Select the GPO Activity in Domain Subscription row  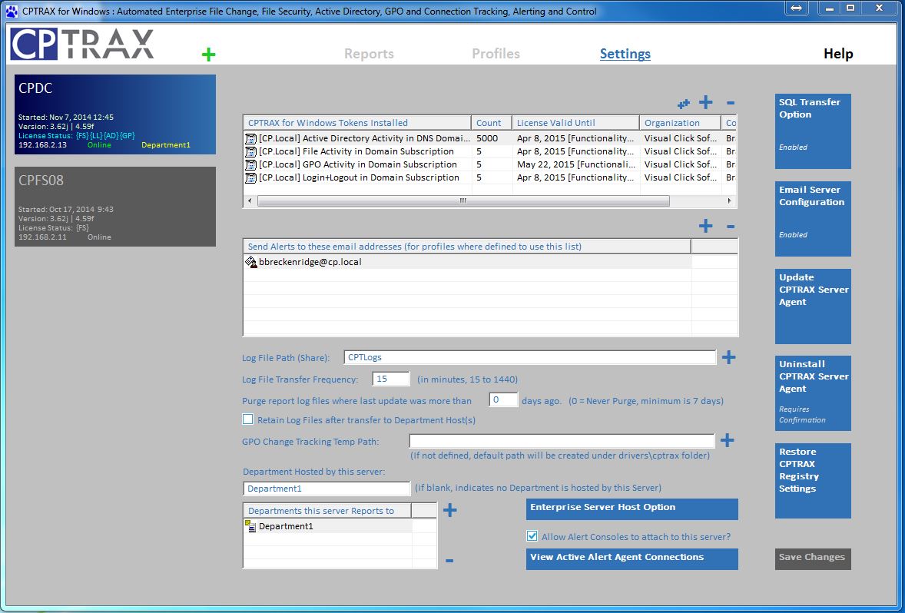tap(489, 165)
